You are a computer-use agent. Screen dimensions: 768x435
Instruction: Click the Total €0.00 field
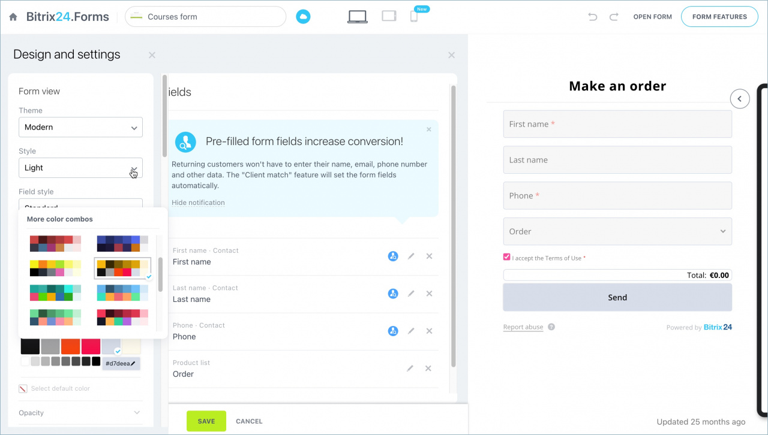click(617, 276)
